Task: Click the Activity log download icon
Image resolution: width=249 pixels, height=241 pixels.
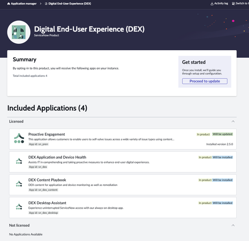Action: pyautogui.click(x=212, y=3)
